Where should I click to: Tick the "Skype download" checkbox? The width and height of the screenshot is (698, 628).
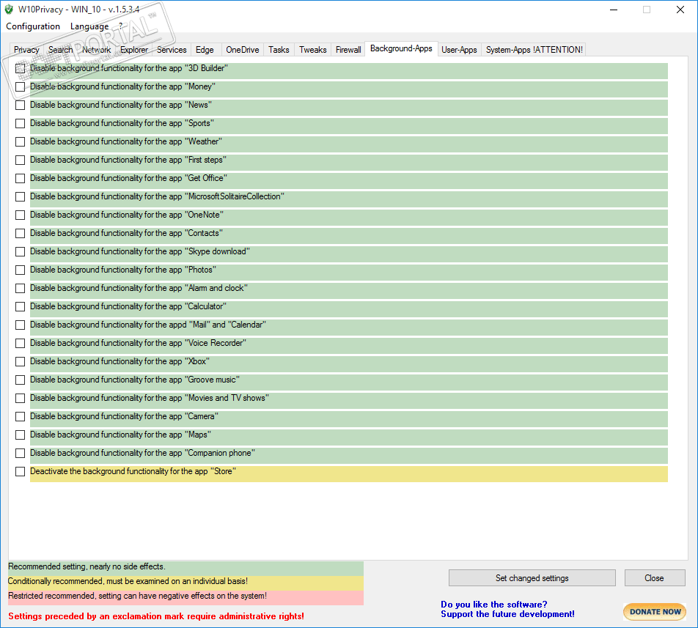(x=20, y=252)
